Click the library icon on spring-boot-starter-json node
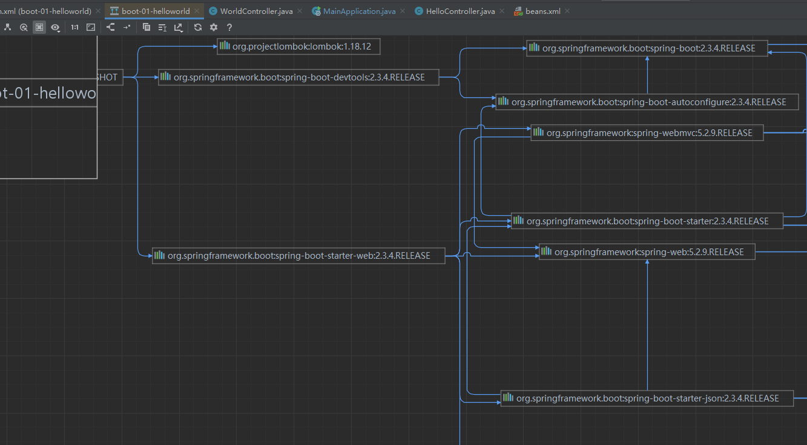The image size is (807, 445). coord(508,398)
